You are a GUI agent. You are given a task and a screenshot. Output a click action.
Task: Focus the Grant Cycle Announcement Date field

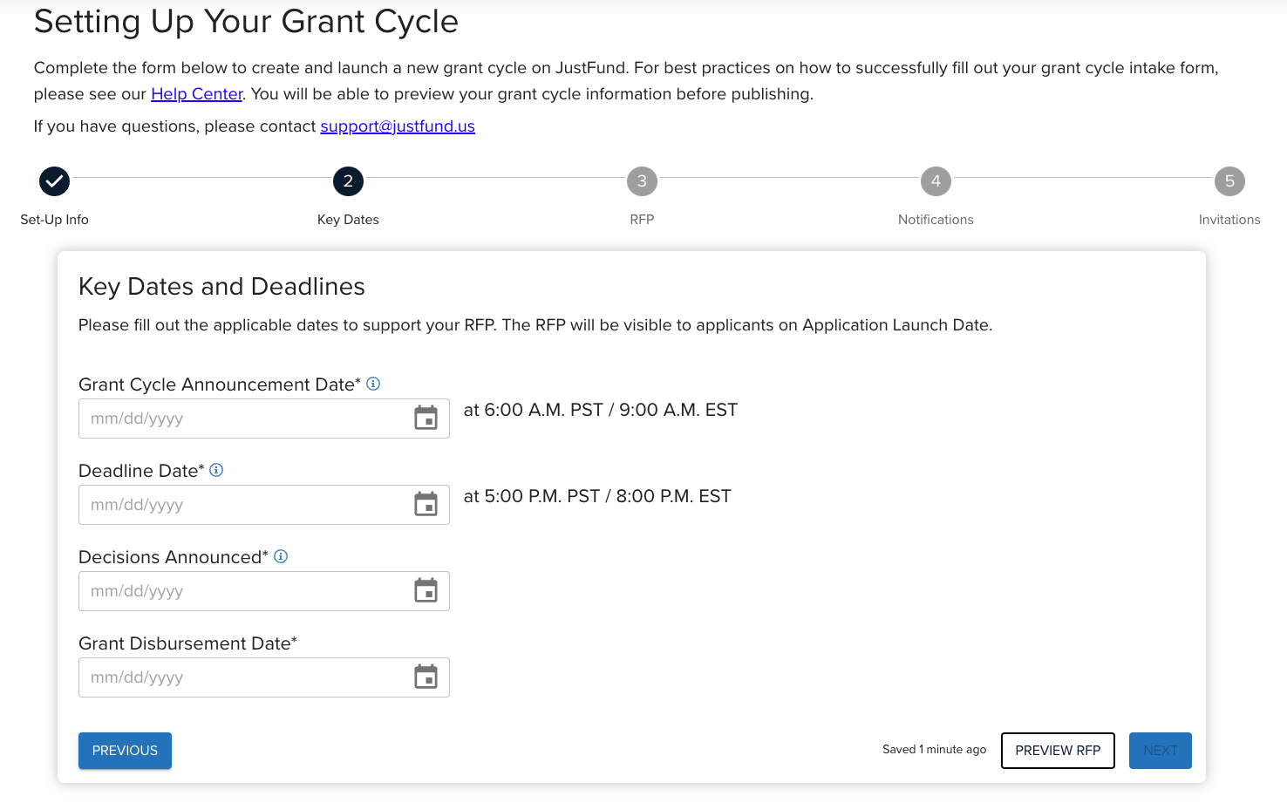pyautogui.click(x=264, y=419)
